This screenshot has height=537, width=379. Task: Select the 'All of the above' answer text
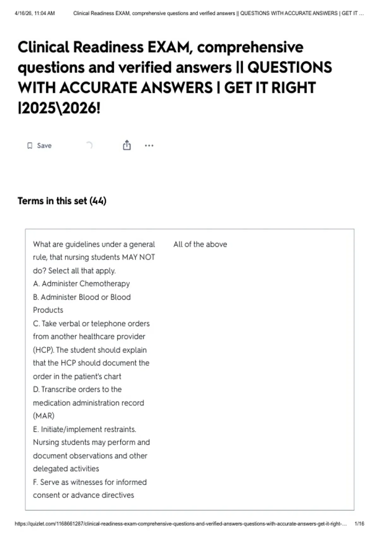(200, 244)
